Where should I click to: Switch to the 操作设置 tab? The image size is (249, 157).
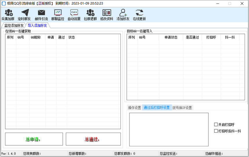pyautogui.click(x=135, y=107)
